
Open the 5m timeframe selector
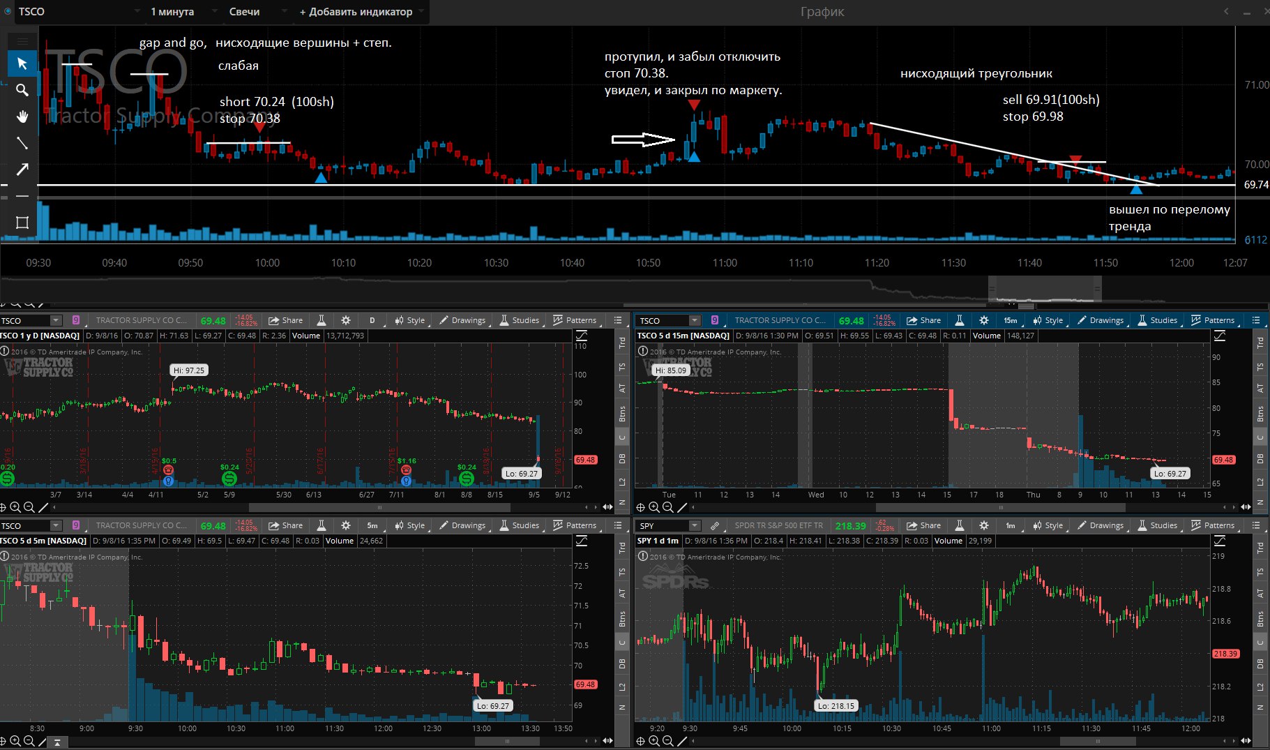pos(372,525)
